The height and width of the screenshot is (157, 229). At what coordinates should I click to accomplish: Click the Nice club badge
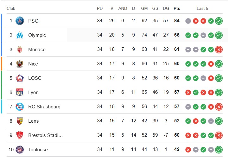tap(20, 64)
